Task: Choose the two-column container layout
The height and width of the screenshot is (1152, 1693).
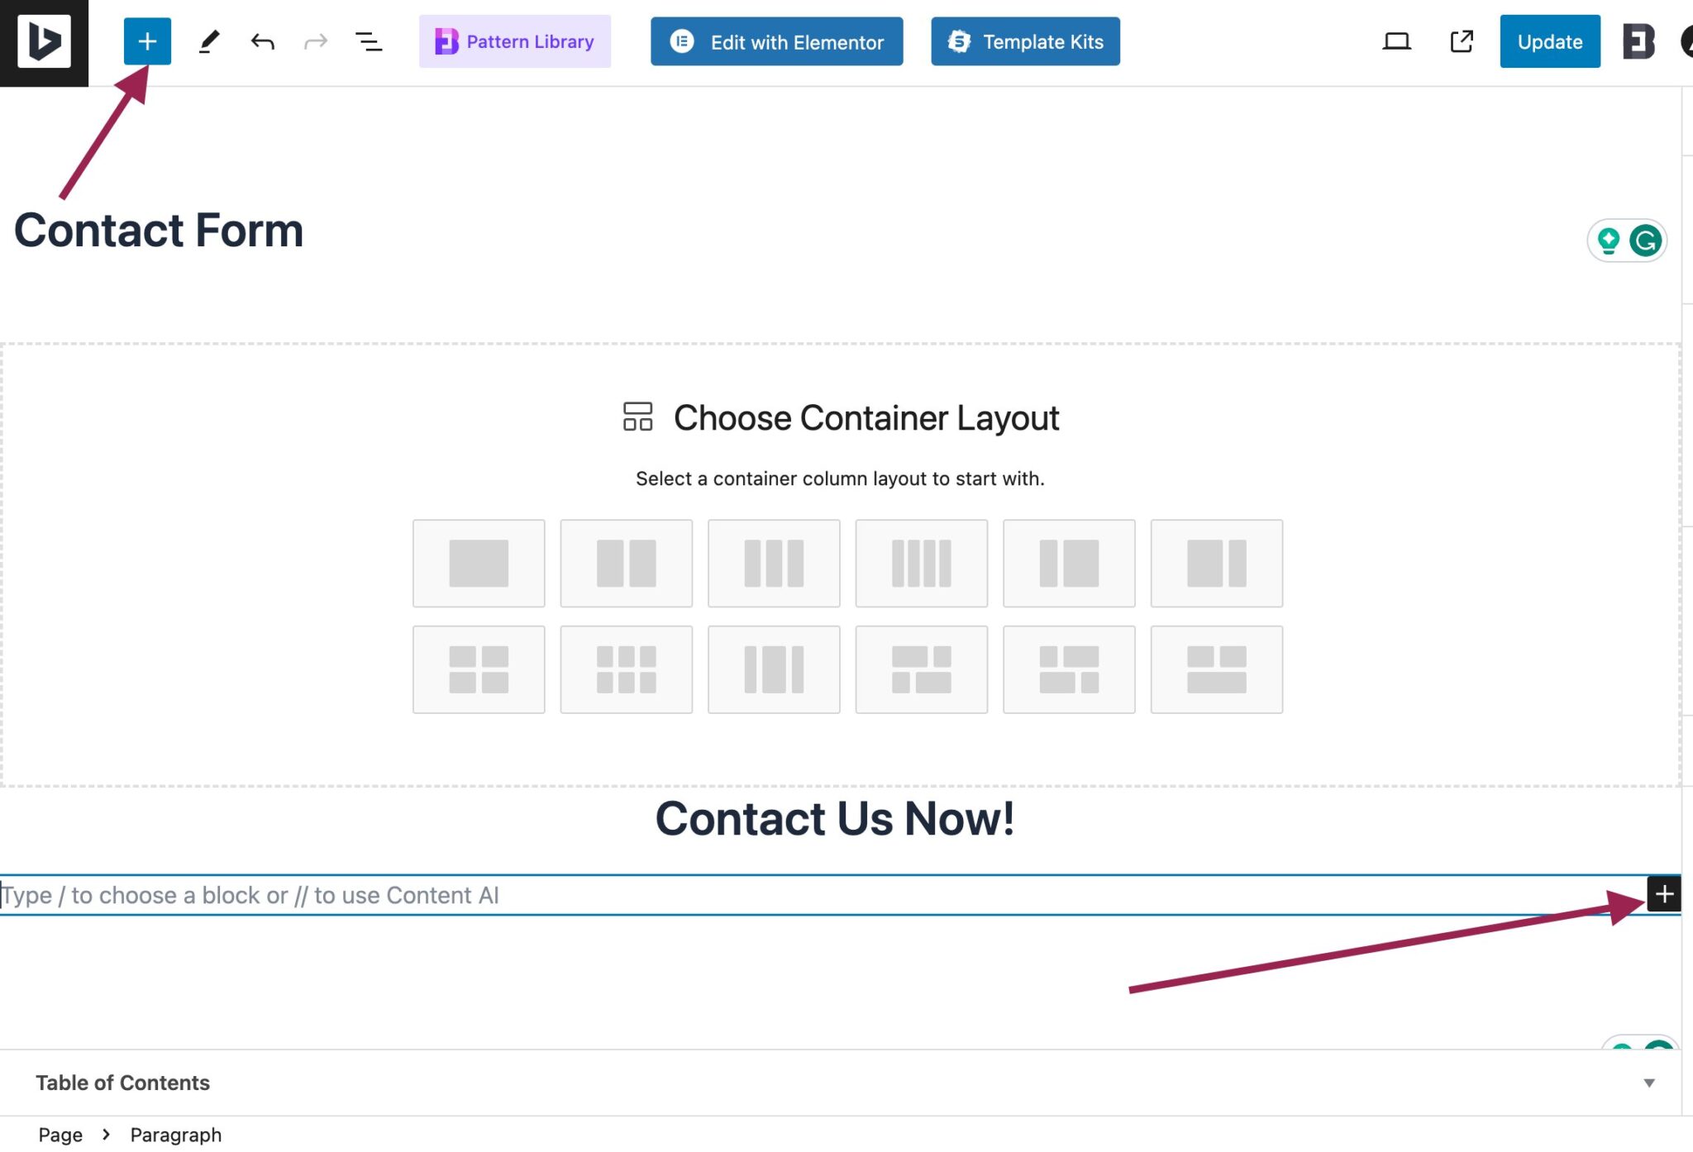Action: coord(626,563)
